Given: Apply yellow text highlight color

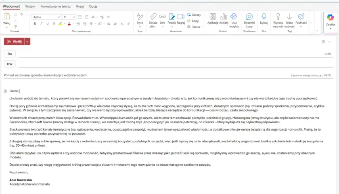Looking at the screenshot, I should pyautogui.click(x=61, y=23).
